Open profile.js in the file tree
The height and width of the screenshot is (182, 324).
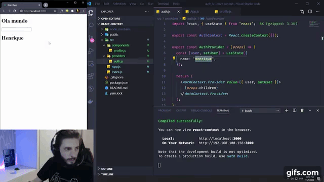click(x=125, y=51)
